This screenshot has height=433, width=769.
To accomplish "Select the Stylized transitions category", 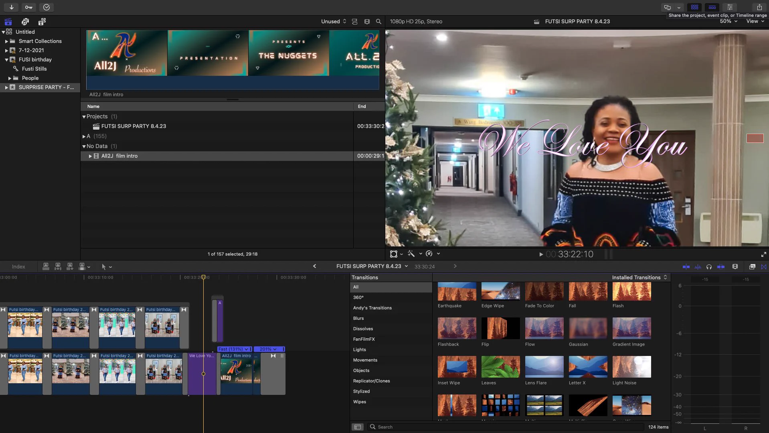I will coord(361,391).
